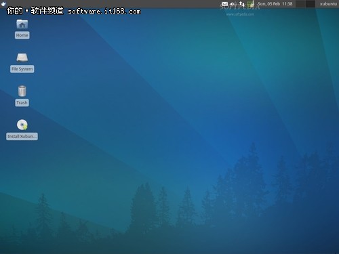Click the green notes panel icon
The height and width of the screenshot is (254, 339).
251,4
